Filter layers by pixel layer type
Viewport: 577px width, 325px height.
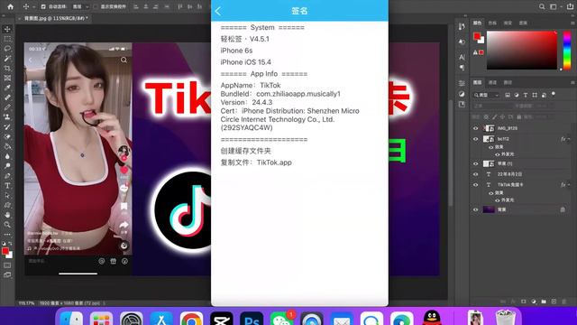[508, 95]
